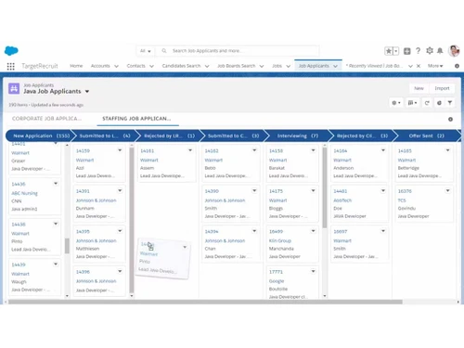Viewport: 464px width, 348px height.
Task: Open the Java Job Applicants list view picker
Action: (87, 92)
